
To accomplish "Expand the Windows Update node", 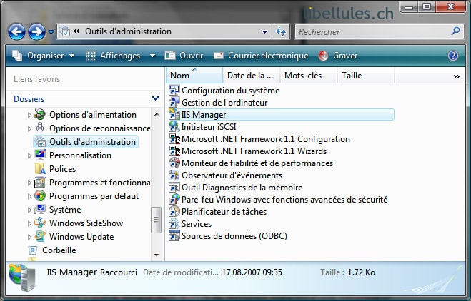I will point(29,237).
